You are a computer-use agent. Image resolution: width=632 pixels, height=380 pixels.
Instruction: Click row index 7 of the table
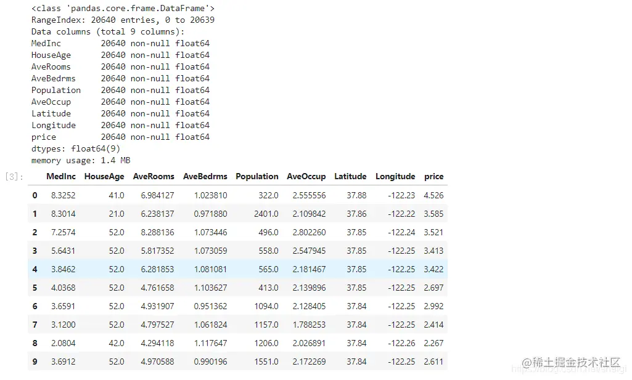coord(35,325)
